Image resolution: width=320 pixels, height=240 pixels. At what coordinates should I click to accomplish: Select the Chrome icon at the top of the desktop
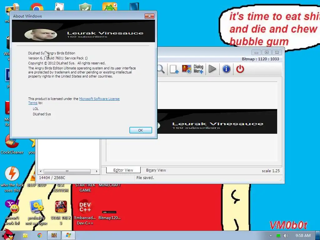[37, 7]
